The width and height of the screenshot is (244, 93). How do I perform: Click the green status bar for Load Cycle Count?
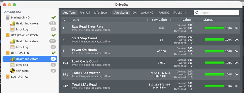(x=215, y=63)
